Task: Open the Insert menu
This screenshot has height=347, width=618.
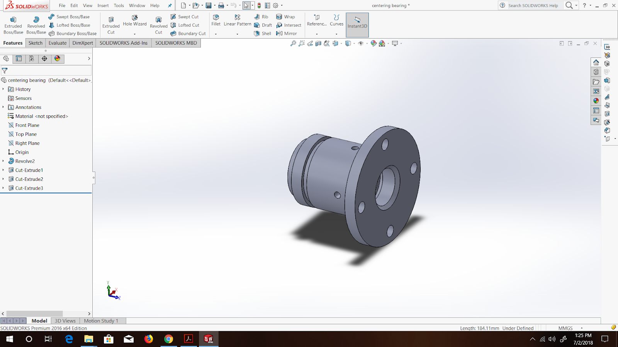Action: click(x=103, y=5)
